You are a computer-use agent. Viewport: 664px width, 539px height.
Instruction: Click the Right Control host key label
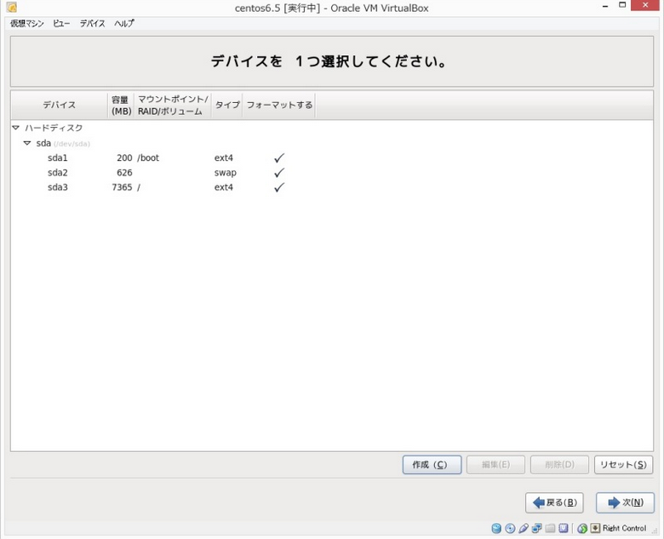click(x=624, y=529)
